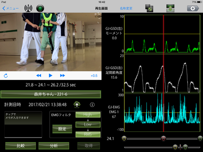This screenshot has height=152, width=203.
Task: Tap 分析 analysis button
Action: pos(54,146)
